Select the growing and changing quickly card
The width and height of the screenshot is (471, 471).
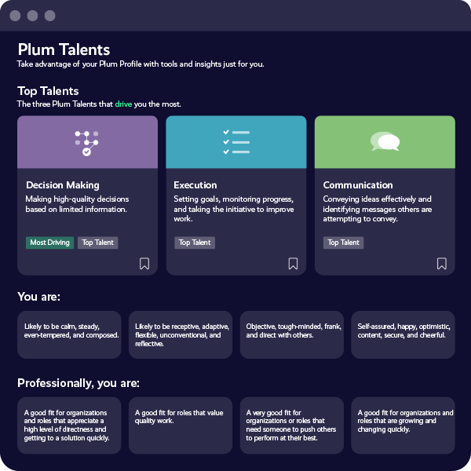pyautogui.click(x=403, y=425)
